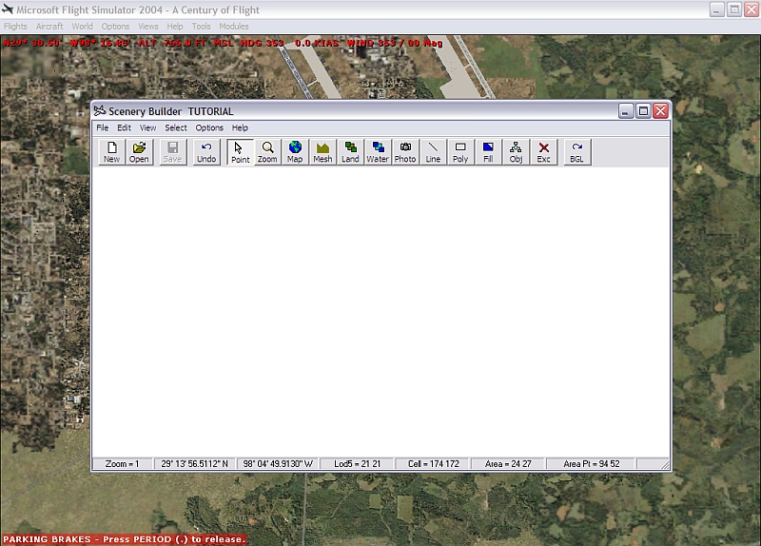This screenshot has width=761, height=546.
Task: Select the Point tool
Action: click(241, 152)
